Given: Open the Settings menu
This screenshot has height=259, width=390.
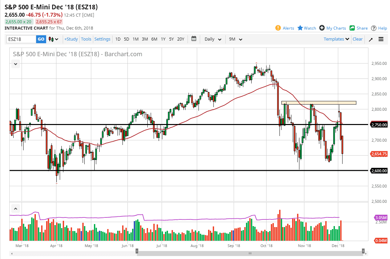Looking at the screenshot, I should pos(102,39).
